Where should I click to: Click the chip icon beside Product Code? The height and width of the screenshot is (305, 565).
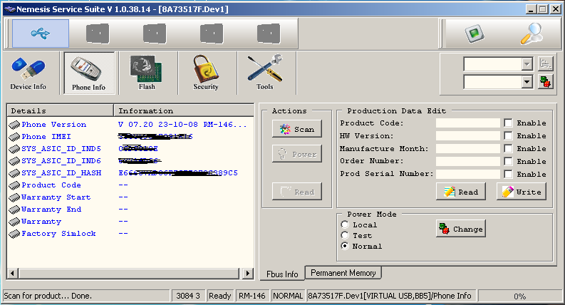coord(14,186)
